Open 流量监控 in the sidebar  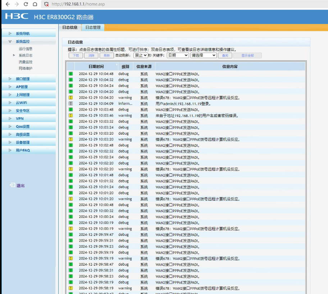click(26, 62)
